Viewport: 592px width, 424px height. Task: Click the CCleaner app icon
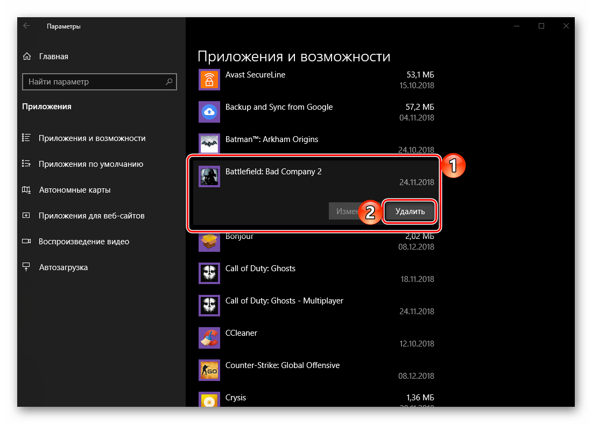click(208, 338)
